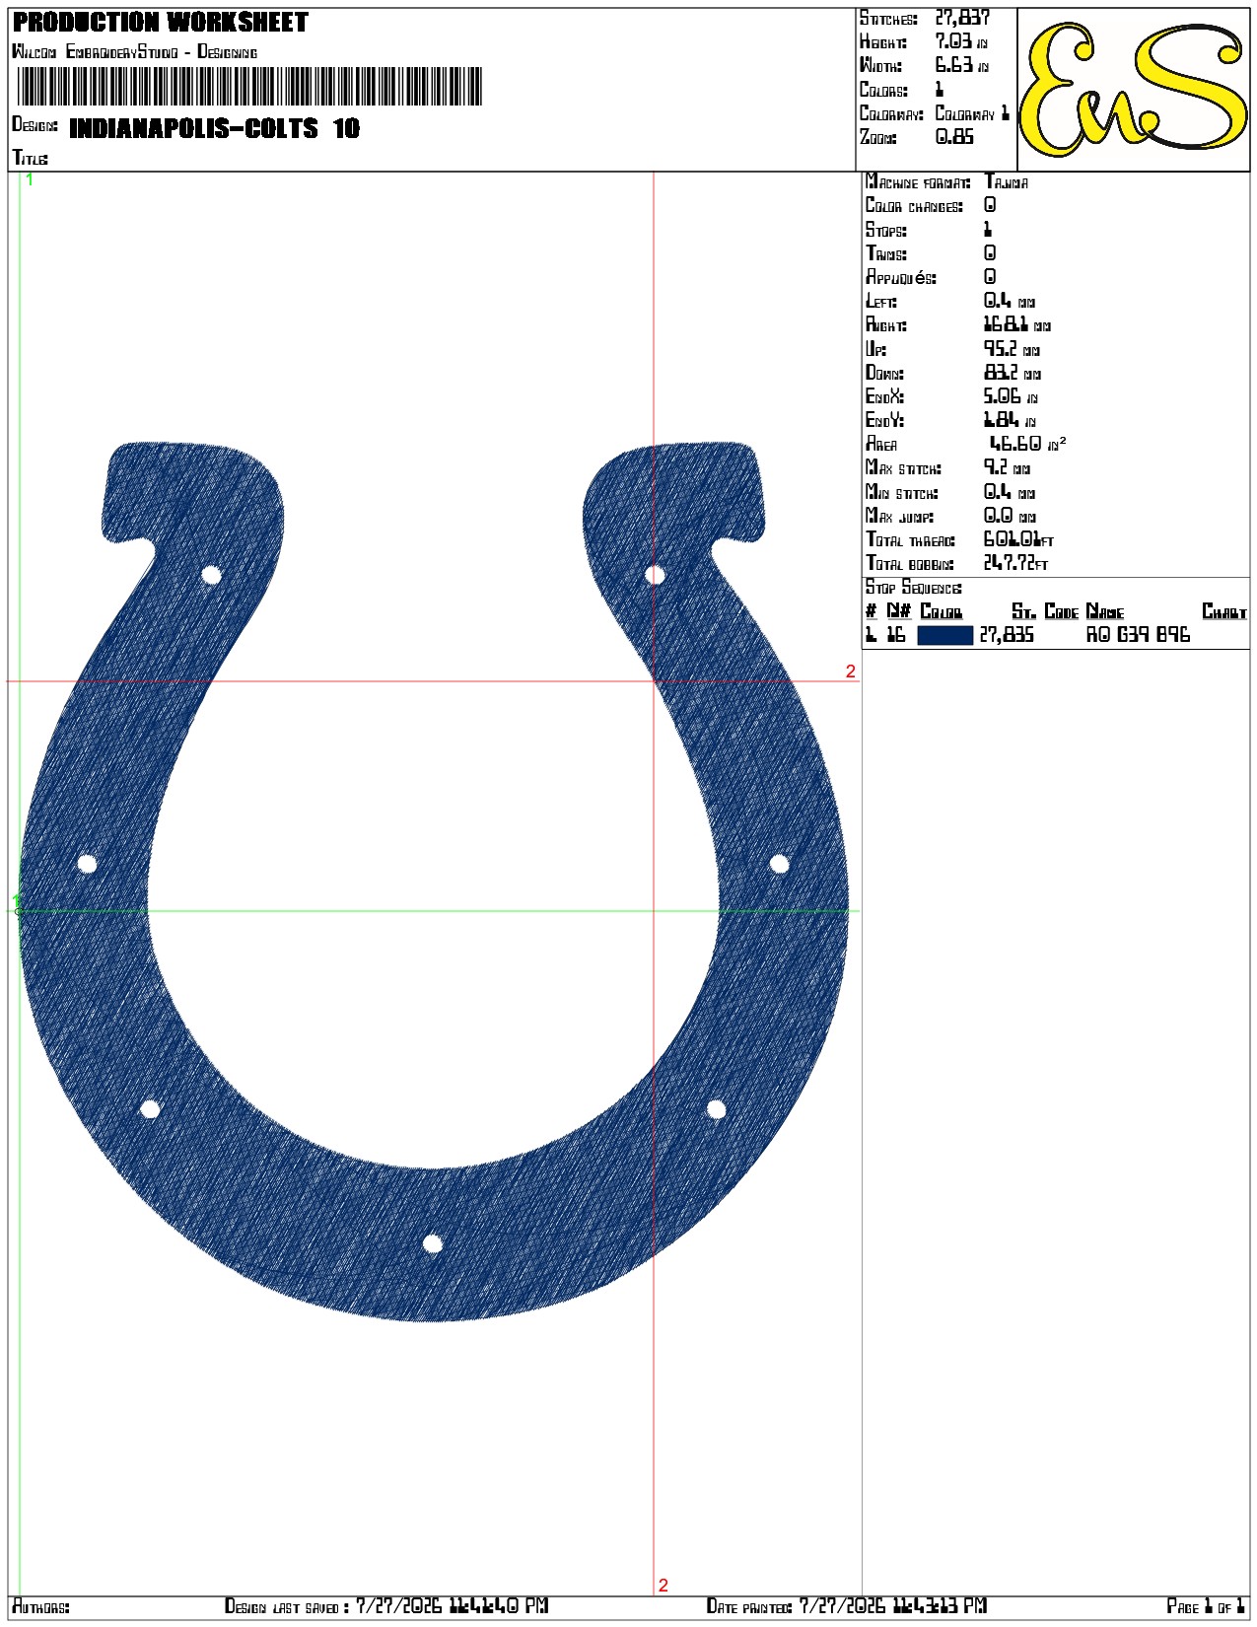Click the 'Max jump:' label

899,516
